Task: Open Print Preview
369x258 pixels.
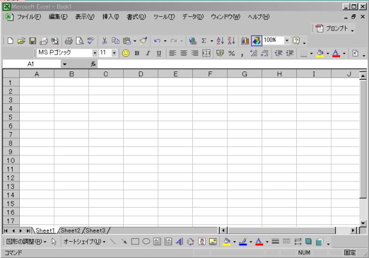Action: pyautogui.click(x=80, y=41)
